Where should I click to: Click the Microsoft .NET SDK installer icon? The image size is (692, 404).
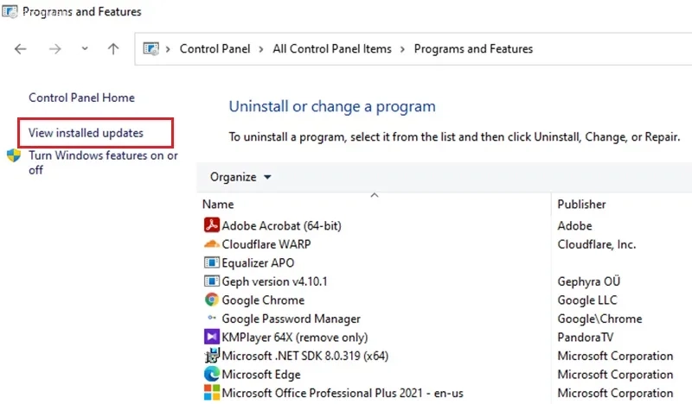tap(212, 356)
